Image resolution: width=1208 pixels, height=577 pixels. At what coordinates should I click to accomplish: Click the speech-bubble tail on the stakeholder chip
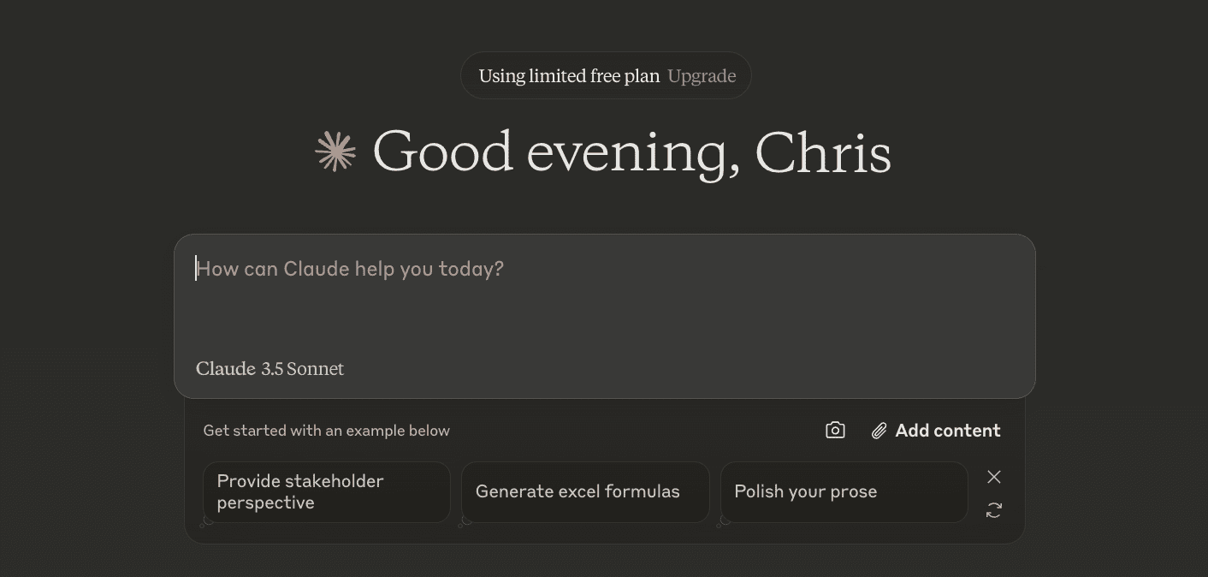[206, 520]
